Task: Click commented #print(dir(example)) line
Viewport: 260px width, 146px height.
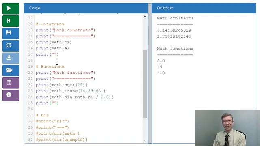Action: [x=61, y=140]
